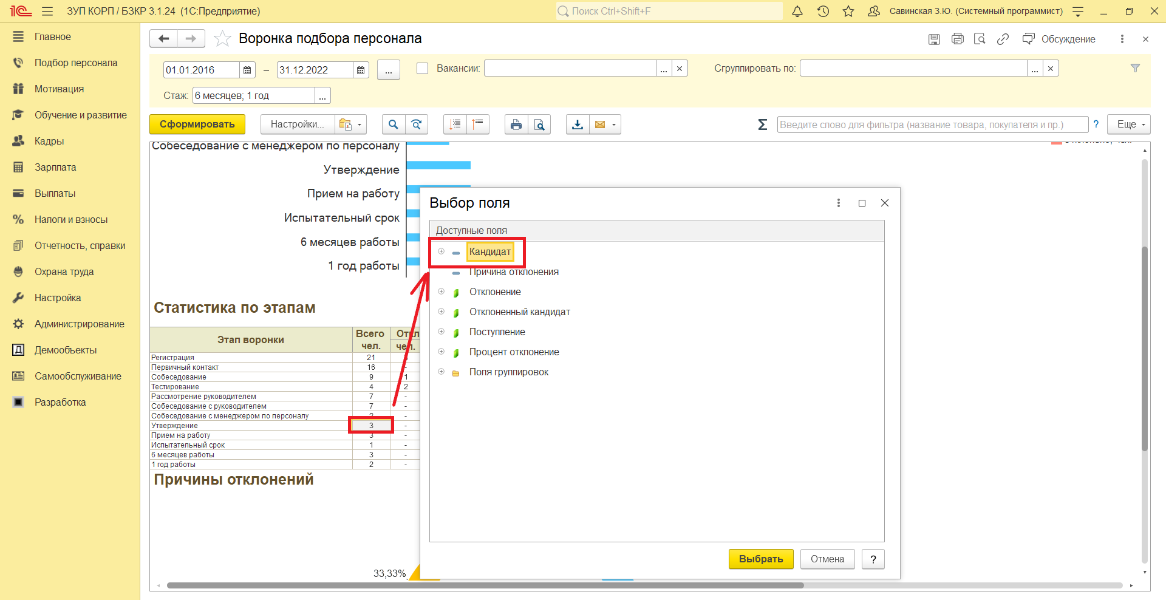This screenshot has width=1166, height=600.
Task: Expand the Кандидат tree node
Action: pyautogui.click(x=442, y=251)
